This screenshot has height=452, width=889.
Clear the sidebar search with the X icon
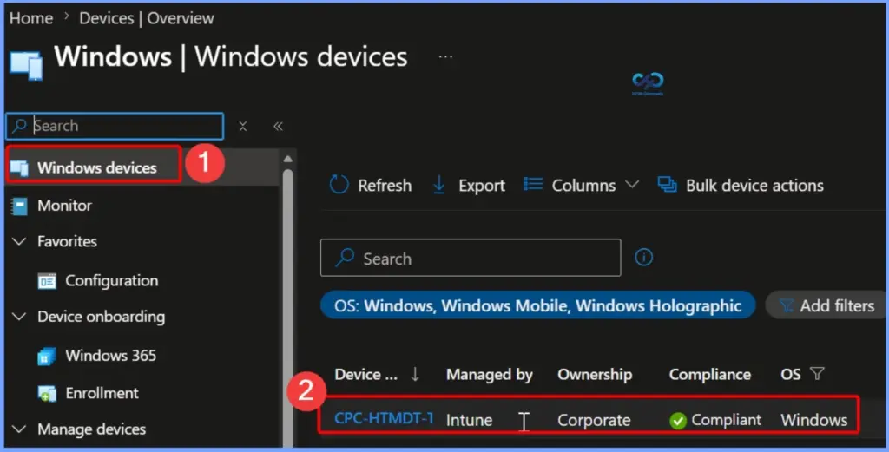tap(243, 127)
